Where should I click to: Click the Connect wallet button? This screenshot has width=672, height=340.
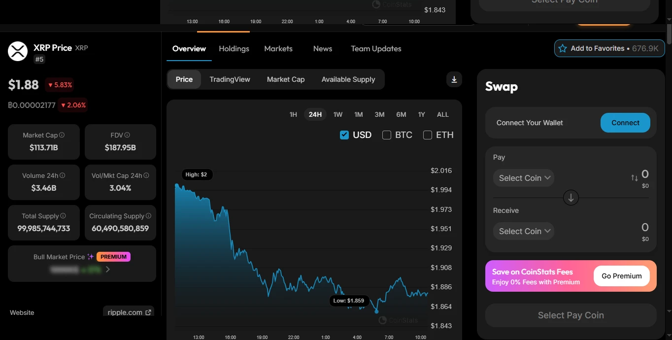pos(625,123)
